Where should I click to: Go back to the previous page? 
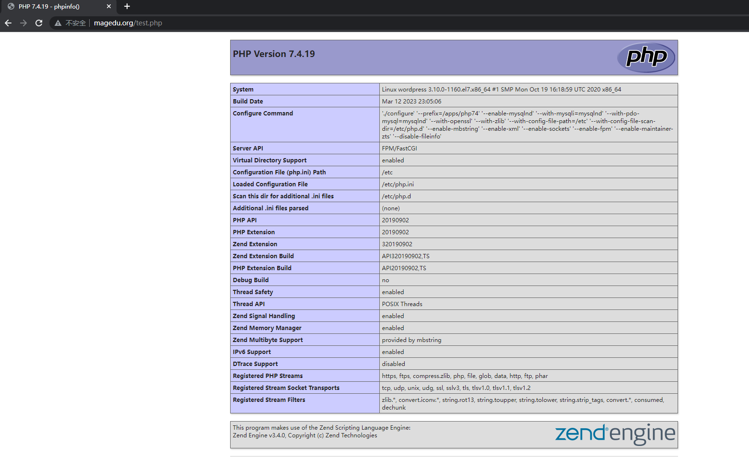point(8,23)
